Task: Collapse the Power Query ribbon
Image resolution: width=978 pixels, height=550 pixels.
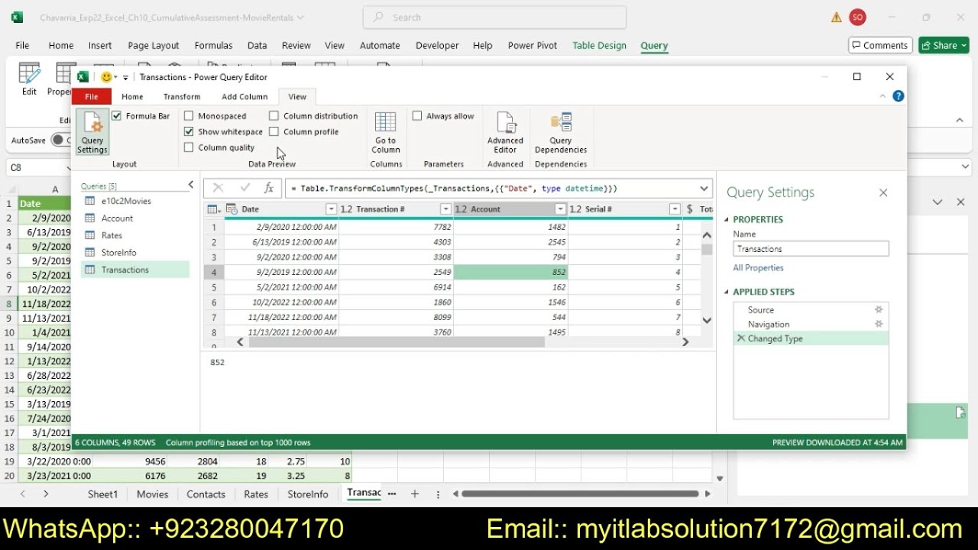Action: 883,96
